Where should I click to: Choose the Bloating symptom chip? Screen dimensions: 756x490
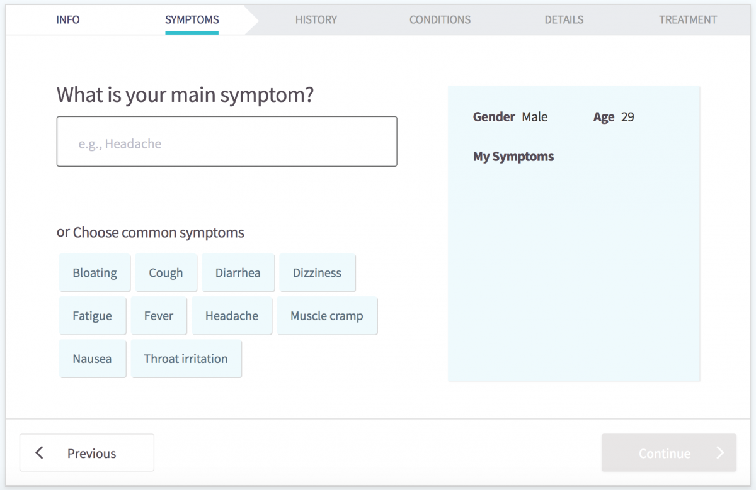(95, 273)
